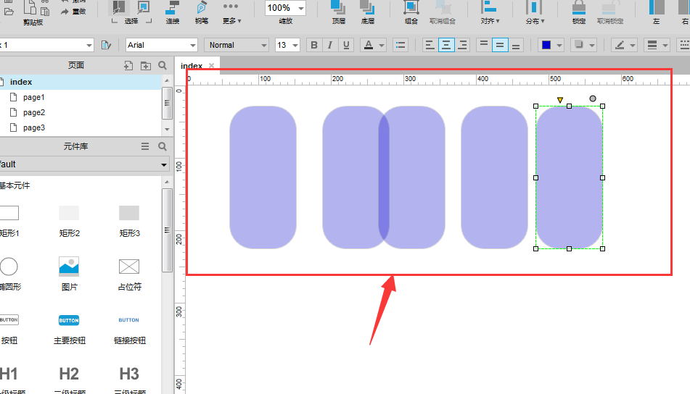Align text to top vertically
690x394 pixels.
(x=484, y=45)
